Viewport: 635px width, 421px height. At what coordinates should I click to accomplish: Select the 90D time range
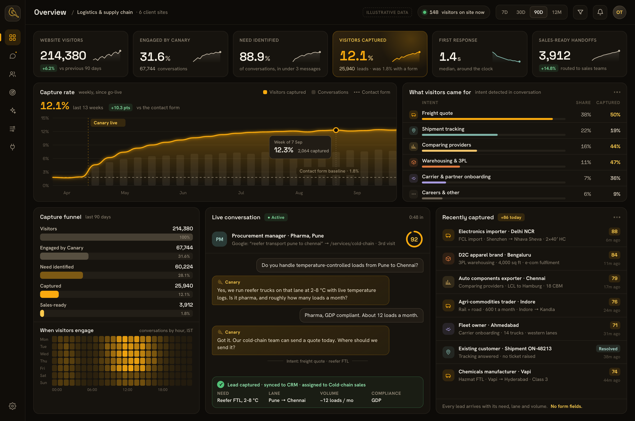point(538,12)
